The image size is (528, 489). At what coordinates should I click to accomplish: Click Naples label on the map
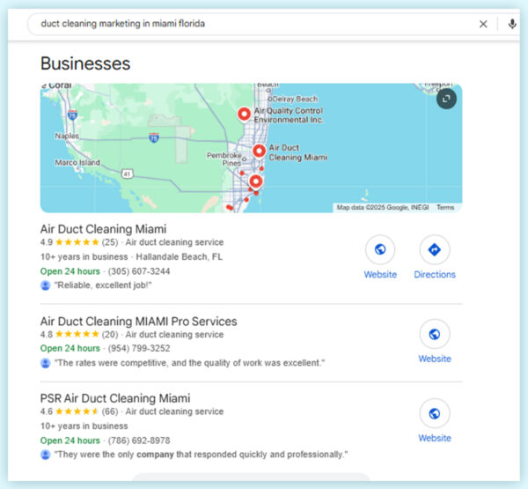coord(67,136)
